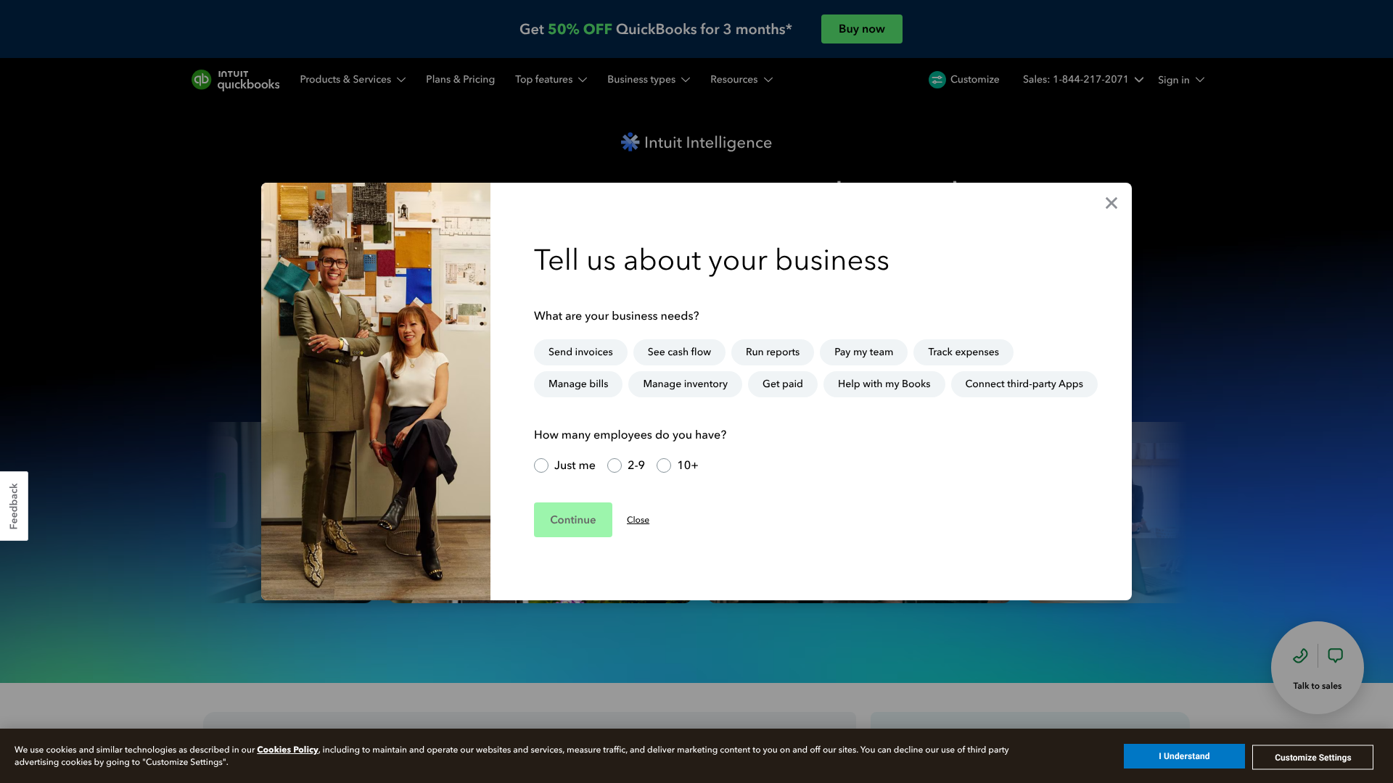
Task: Select the "10+" employees option
Action: point(664,465)
